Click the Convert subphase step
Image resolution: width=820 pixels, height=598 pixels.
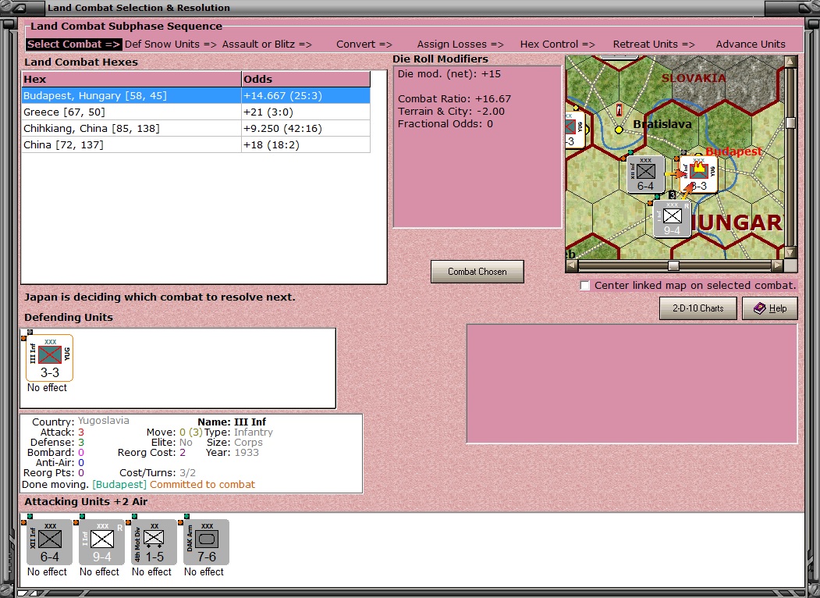click(364, 44)
